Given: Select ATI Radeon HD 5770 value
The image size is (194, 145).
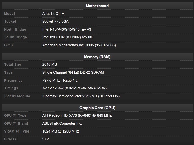Looking at the screenshot, I should coord(77,115).
